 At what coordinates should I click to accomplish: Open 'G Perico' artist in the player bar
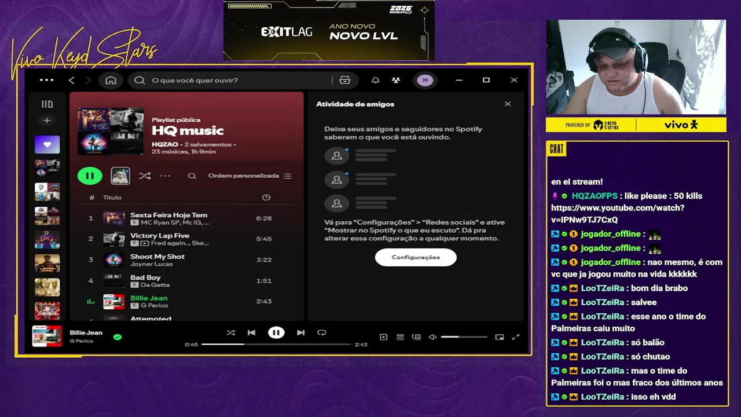point(81,341)
